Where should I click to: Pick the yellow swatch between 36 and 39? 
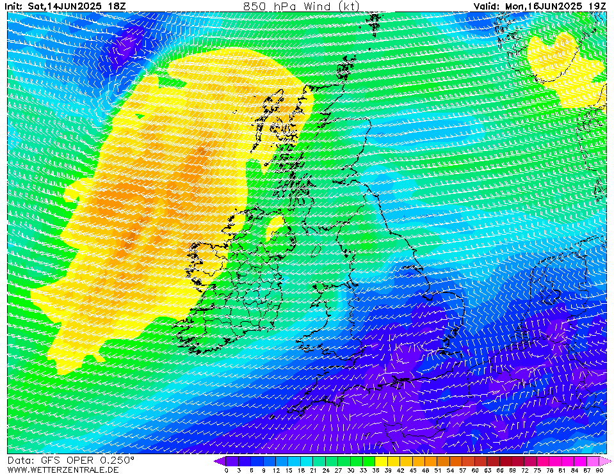[x=382, y=461]
